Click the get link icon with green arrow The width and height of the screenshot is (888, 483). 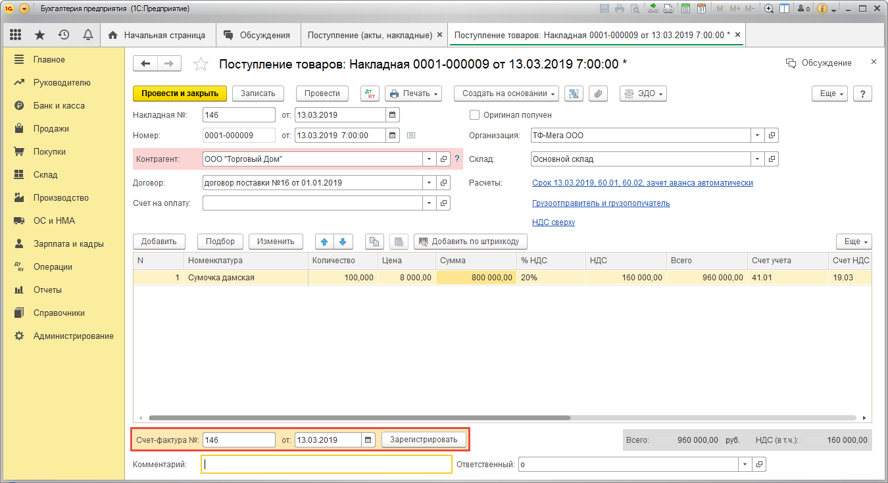pyautogui.click(x=653, y=9)
